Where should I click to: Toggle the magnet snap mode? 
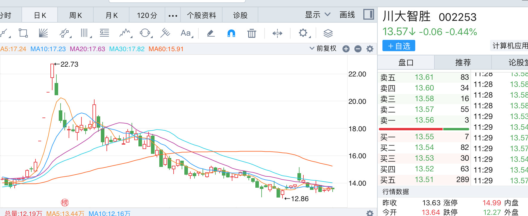231,33
